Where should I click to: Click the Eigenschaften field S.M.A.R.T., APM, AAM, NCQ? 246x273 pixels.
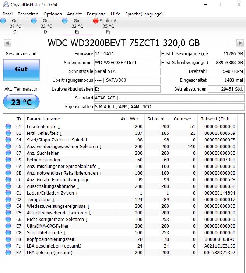[x=169, y=107]
